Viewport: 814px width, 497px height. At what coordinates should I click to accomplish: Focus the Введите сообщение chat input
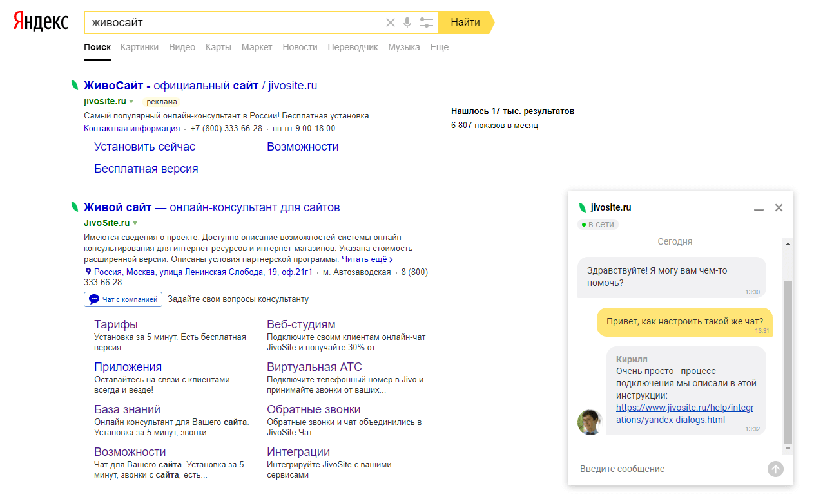(667, 469)
